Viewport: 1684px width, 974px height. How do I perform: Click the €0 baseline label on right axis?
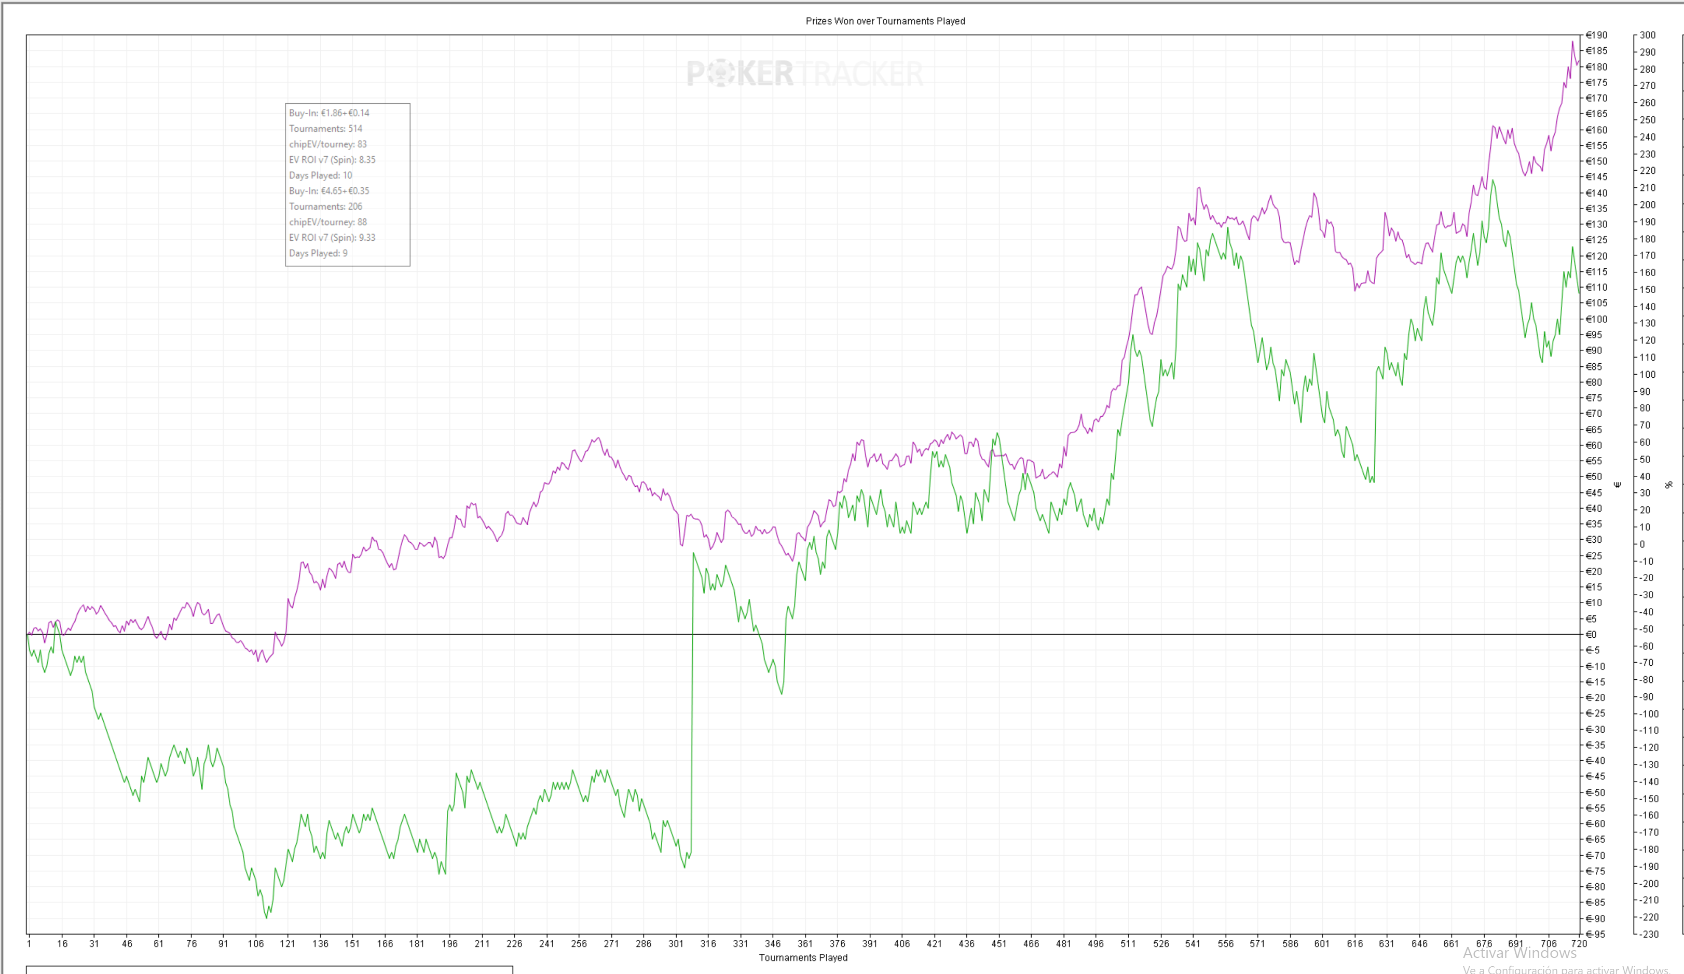[1591, 635]
